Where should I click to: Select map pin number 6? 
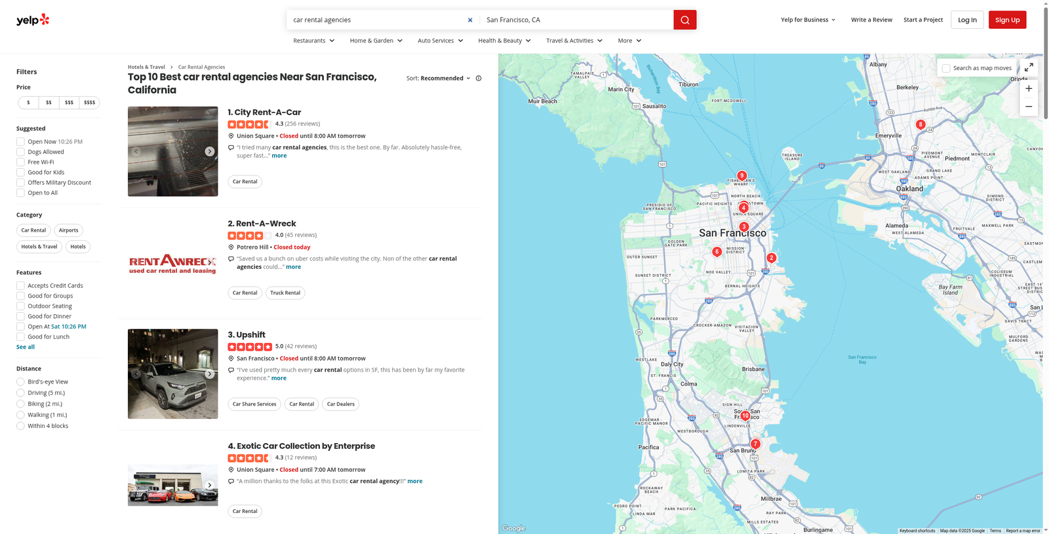point(717,251)
